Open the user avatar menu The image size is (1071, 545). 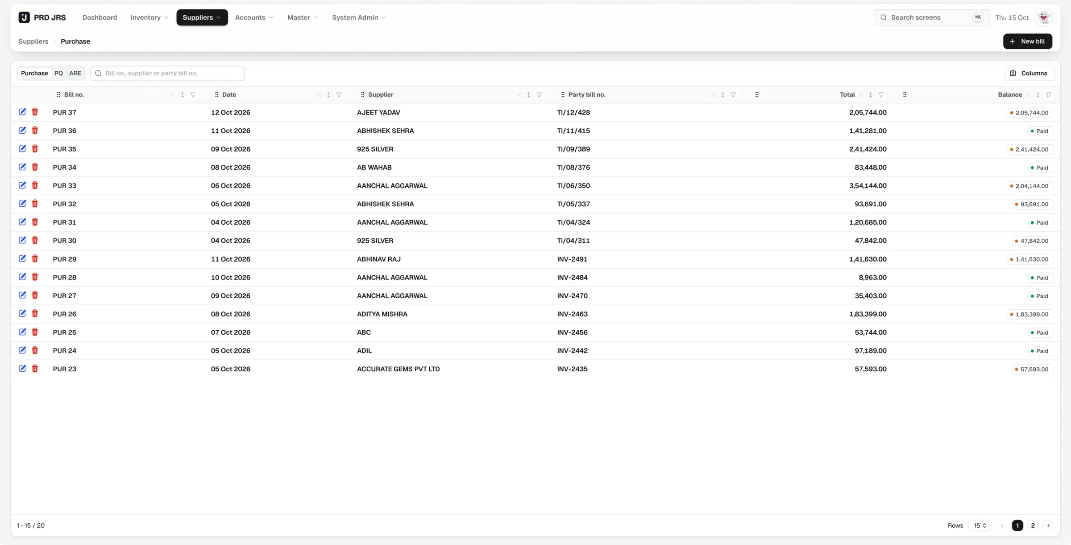(1044, 17)
